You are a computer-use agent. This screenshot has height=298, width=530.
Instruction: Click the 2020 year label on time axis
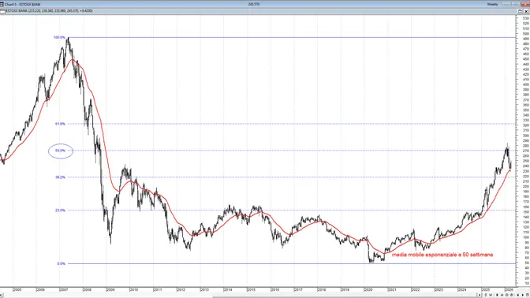pyautogui.click(x=368, y=289)
